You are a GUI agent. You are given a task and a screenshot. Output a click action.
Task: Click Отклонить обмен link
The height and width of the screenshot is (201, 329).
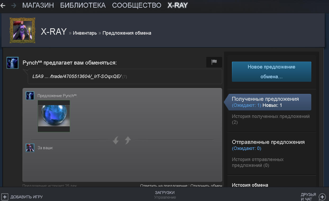[206, 186]
